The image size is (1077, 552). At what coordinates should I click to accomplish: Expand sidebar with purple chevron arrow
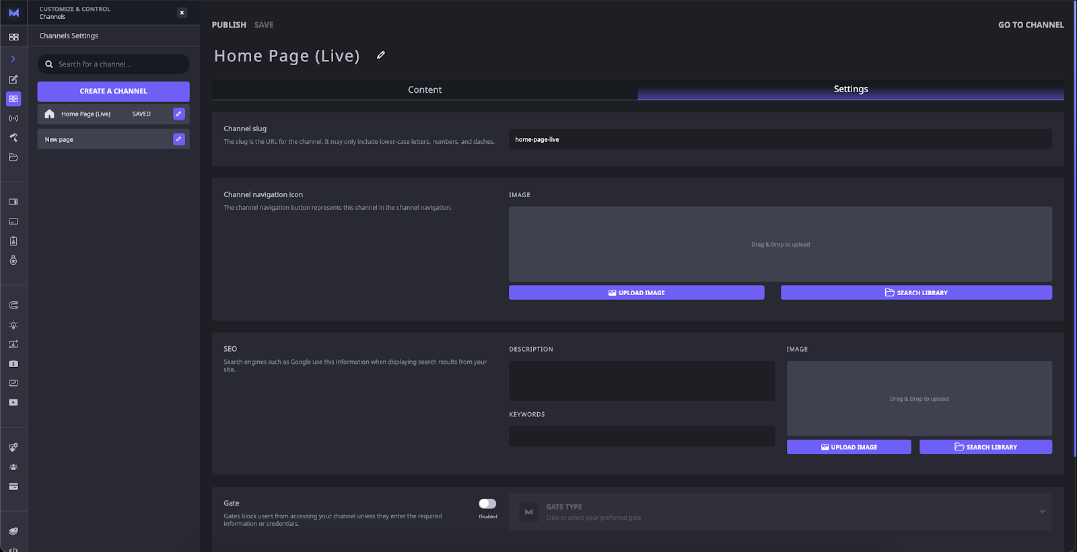(13, 59)
